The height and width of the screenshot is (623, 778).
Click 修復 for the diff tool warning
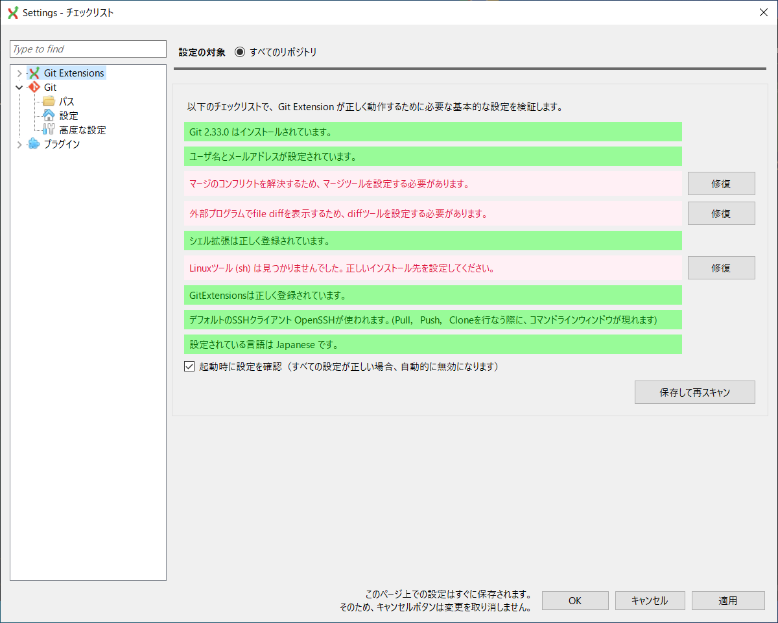click(x=722, y=213)
